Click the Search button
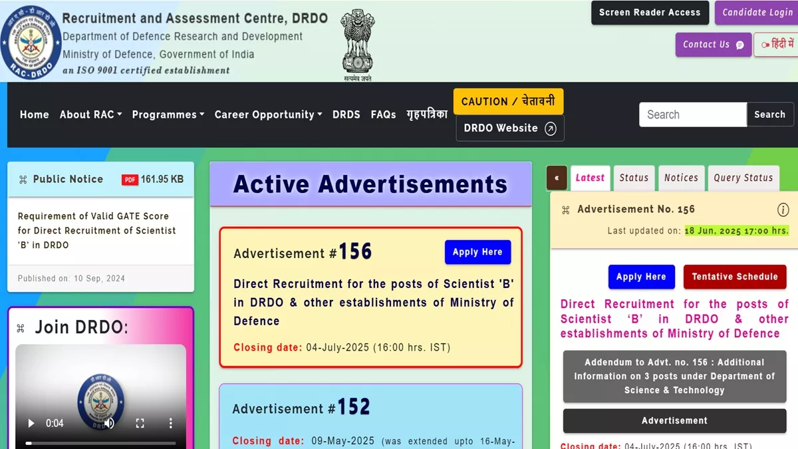Image resolution: width=798 pixels, height=449 pixels. tap(770, 114)
